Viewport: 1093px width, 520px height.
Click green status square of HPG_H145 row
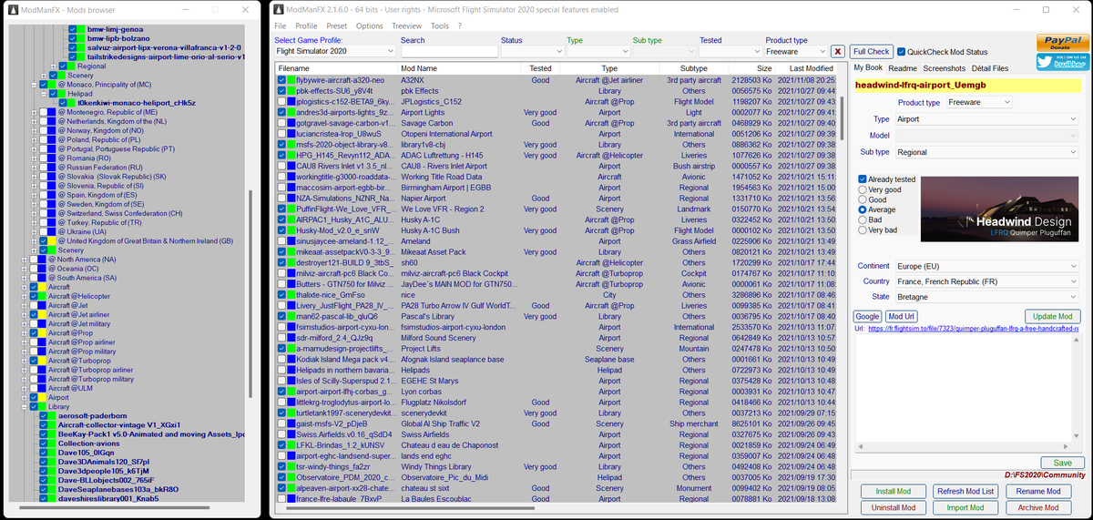coord(291,155)
